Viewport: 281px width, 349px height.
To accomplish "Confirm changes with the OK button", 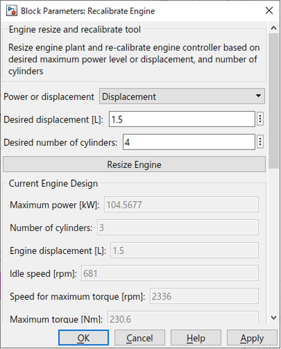I will (83, 337).
